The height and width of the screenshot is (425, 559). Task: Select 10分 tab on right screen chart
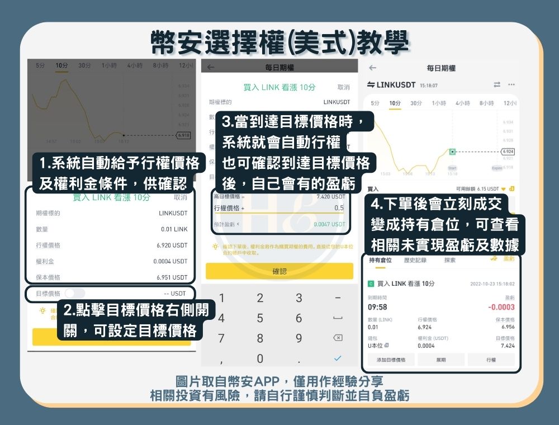395,103
